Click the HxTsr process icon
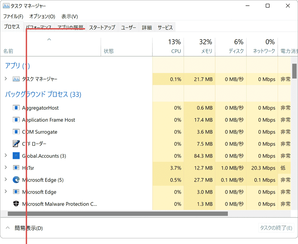The width and height of the screenshot is (298, 244). click(x=16, y=168)
